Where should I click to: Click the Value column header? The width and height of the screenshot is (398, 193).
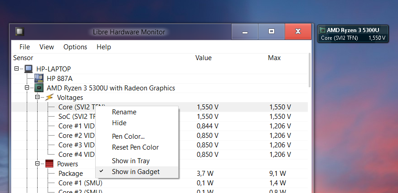204,58
